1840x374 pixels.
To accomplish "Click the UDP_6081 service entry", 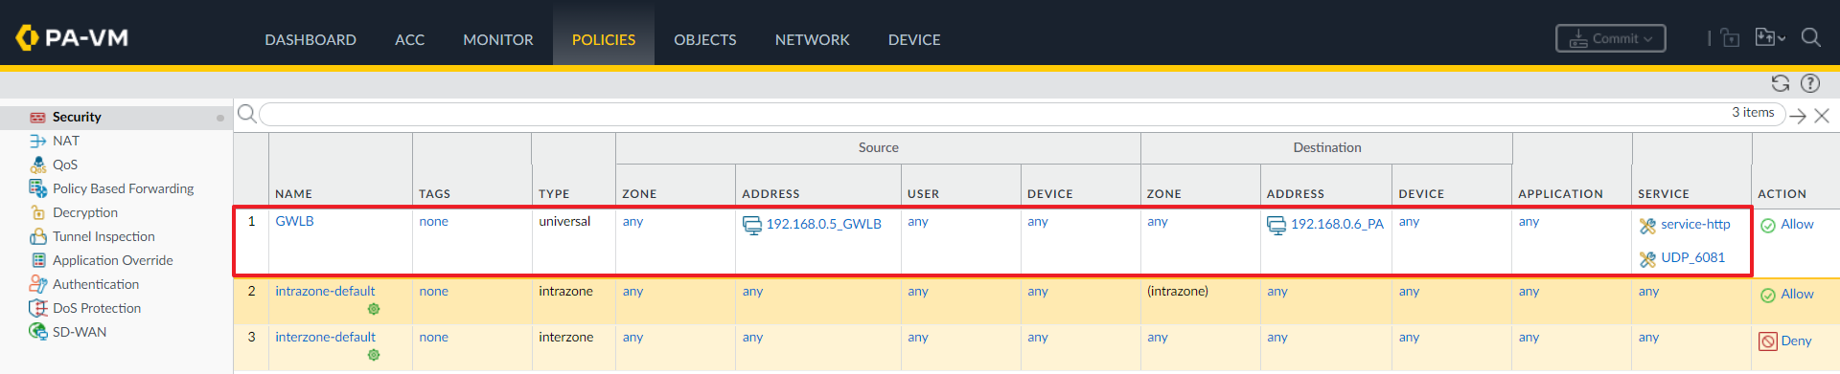I will (1692, 257).
